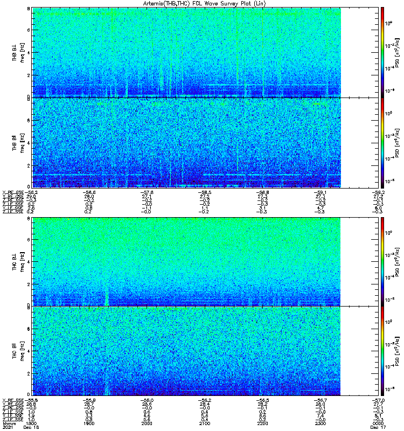Screen dimensions: 404x431
Task: Click the 1900 time tick label on bottom axis
Action: point(89,423)
